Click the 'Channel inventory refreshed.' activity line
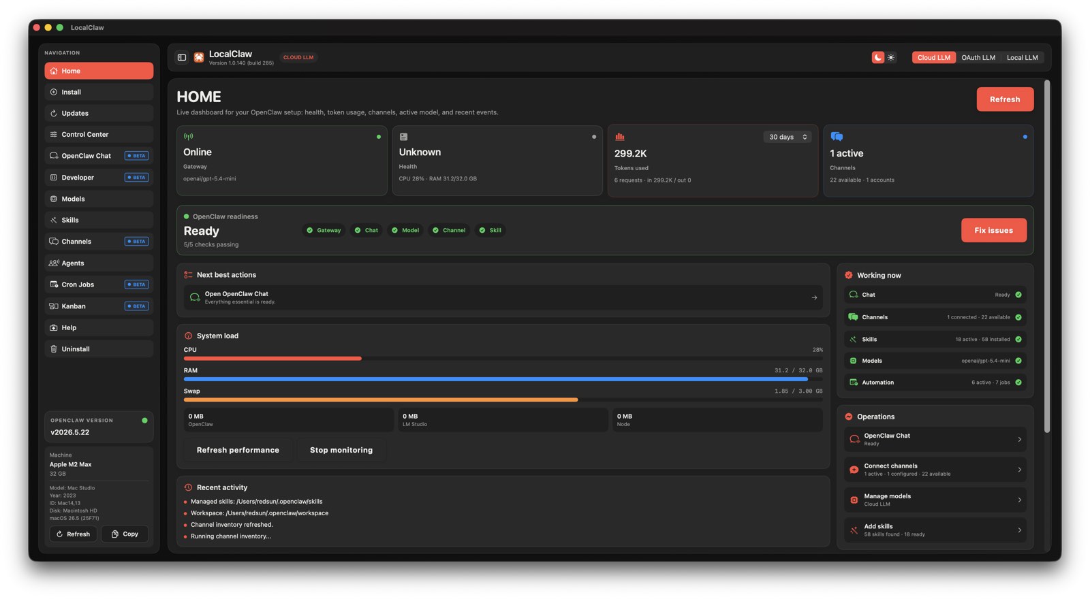Viewport: 1090px width, 599px height. tap(232, 525)
